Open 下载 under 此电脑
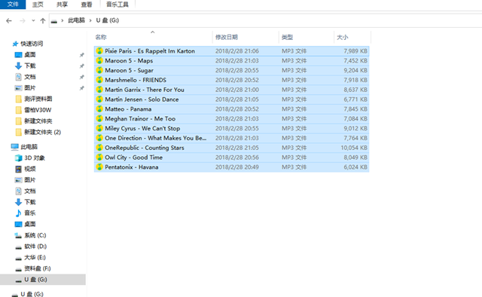The height and width of the screenshot is (297, 482). coord(30,202)
